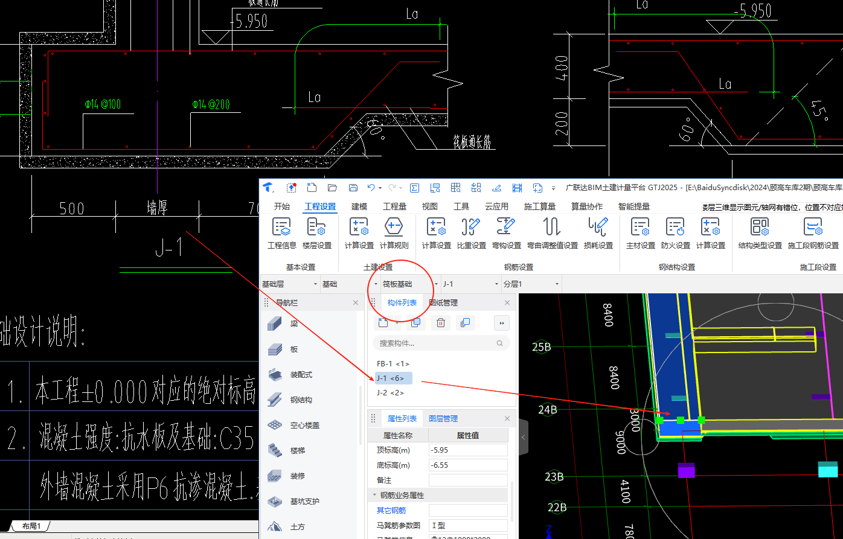The image size is (843, 539).
Task: Switch to the 视图 ribbon tab
Action: [x=430, y=206]
